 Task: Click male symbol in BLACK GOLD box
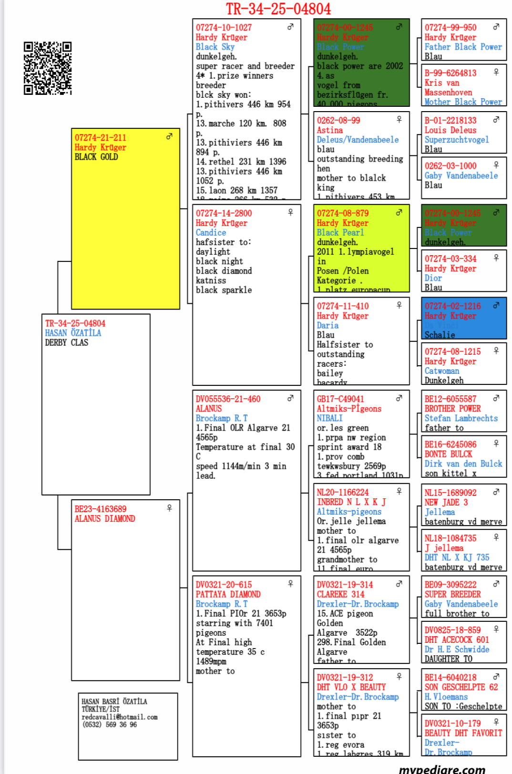click(x=169, y=137)
